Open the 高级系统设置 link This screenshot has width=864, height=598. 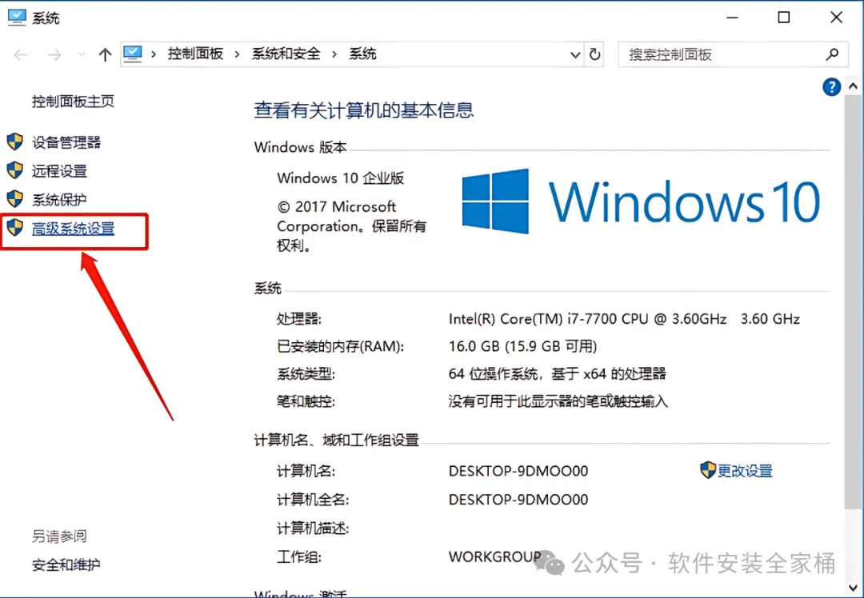[x=74, y=228]
